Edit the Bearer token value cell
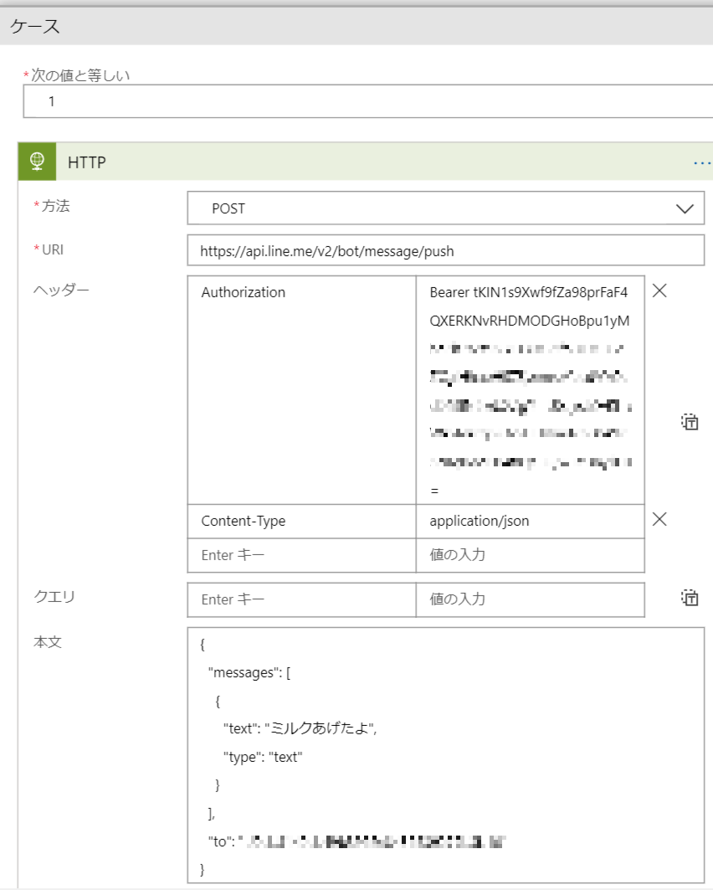The image size is (713, 890). [x=530, y=389]
